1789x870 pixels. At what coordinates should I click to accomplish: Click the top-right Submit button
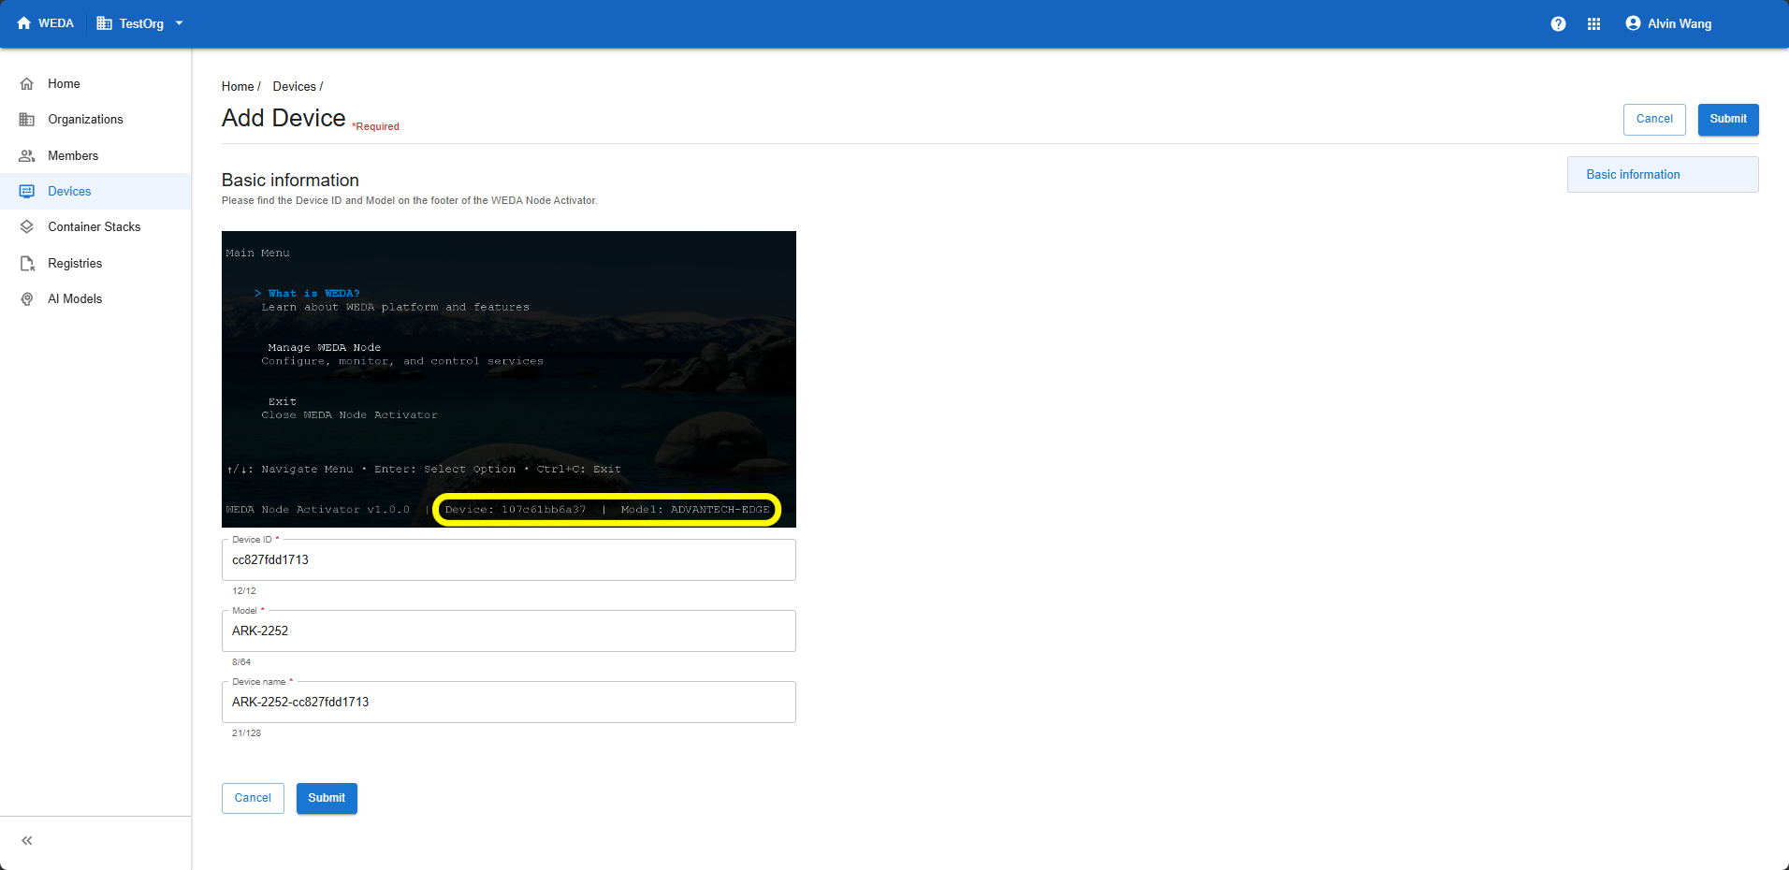coord(1728,119)
